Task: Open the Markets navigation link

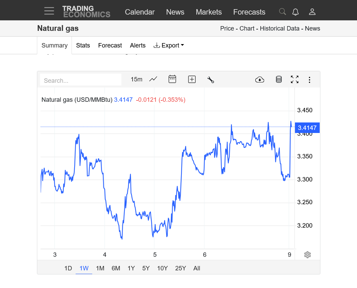Action: tap(209, 12)
